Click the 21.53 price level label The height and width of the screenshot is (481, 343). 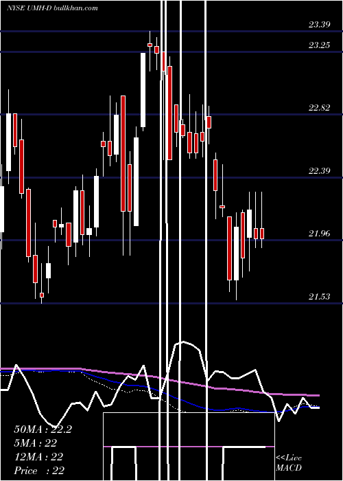click(320, 297)
